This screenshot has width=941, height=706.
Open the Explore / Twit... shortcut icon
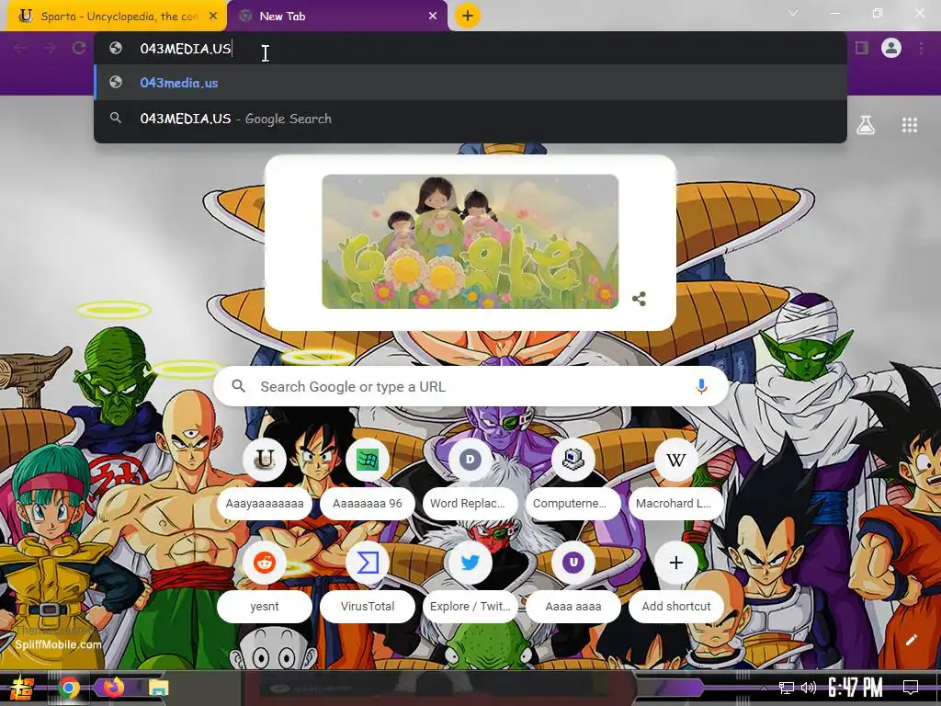[x=470, y=563]
